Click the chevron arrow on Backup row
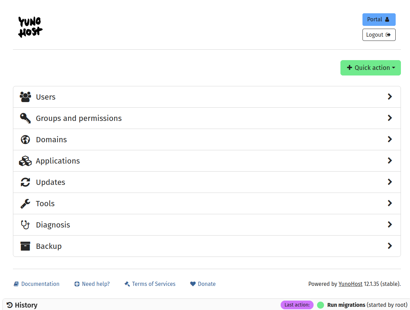This screenshot has width=410, height=310. (390, 246)
